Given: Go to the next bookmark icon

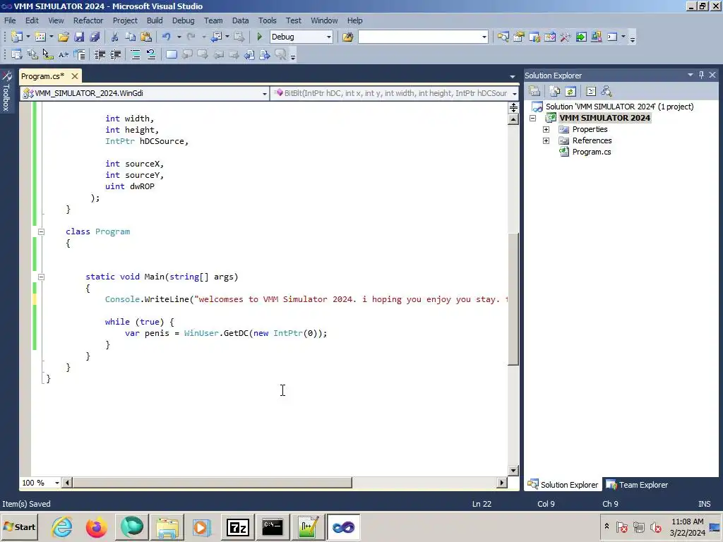Looking at the screenshot, I should click(203, 55).
